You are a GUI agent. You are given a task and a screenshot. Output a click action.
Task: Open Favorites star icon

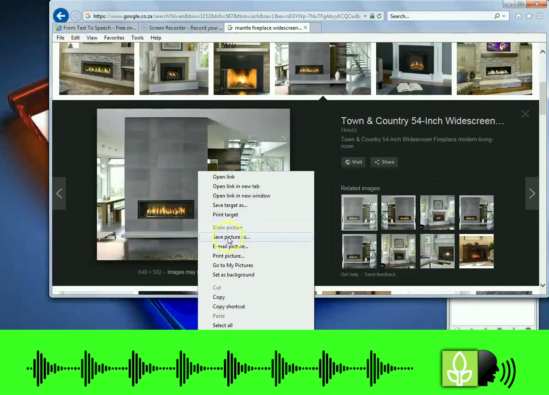pyautogui.click(x=529, y=16)
